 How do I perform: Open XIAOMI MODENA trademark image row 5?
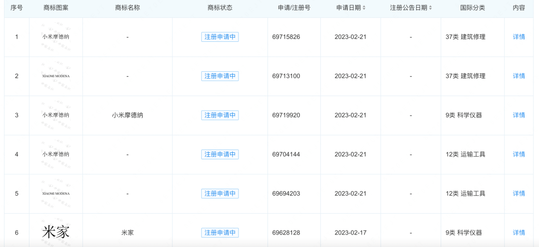point(56,193)
